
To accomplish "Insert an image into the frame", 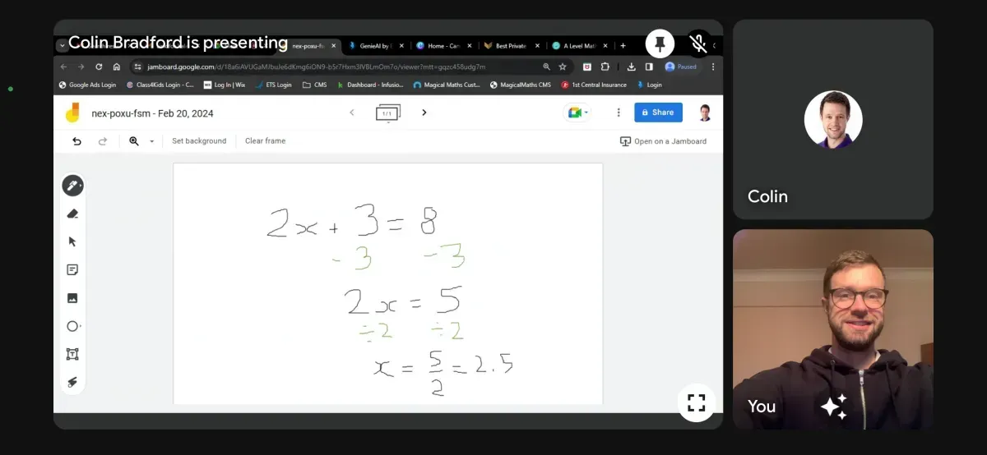I will tap(72, 298).
